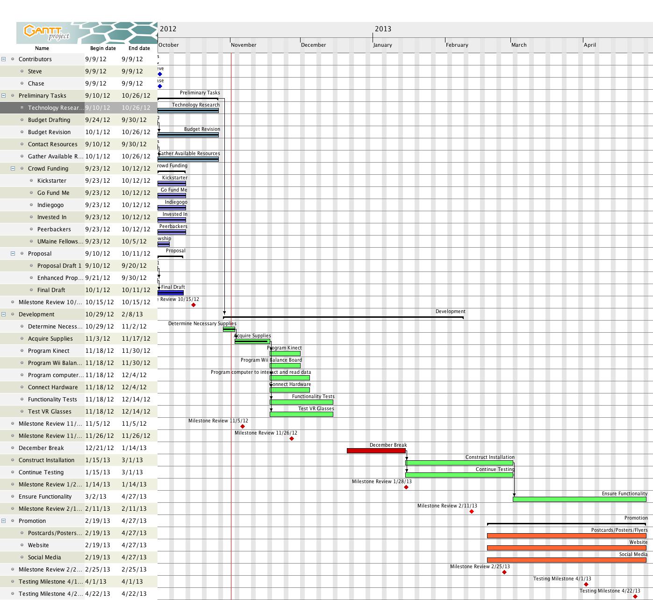Viewport: 653px width, 600px height.
Task: Click the Milestone Review 2/11/13 red diamond
Action: pos(472,512)
